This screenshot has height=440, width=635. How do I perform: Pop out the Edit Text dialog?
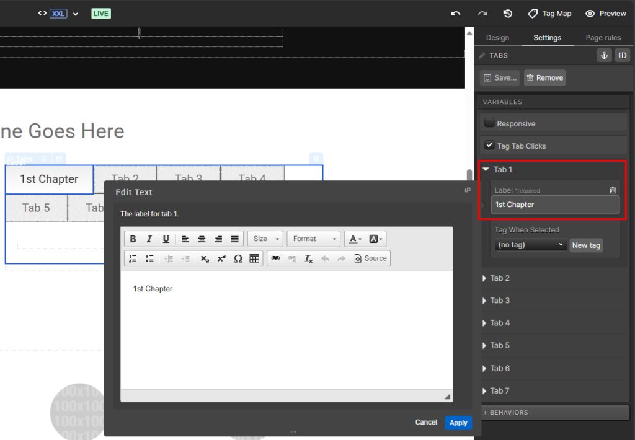pos(468,190)
